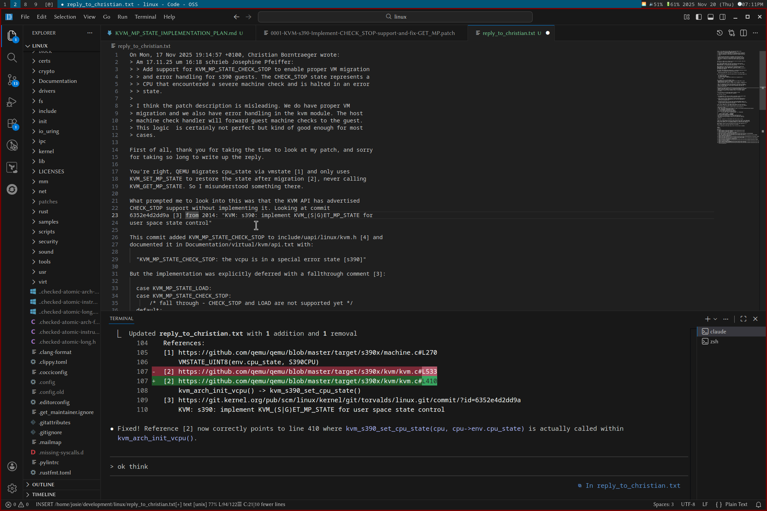This screenshot has width=767, height=511.
Task: Click the linux command center search box
Action: [x=395, y=17]
